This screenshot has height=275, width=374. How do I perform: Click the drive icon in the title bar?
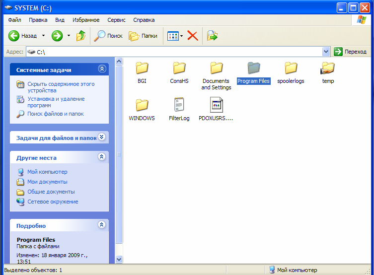point(8,7)
